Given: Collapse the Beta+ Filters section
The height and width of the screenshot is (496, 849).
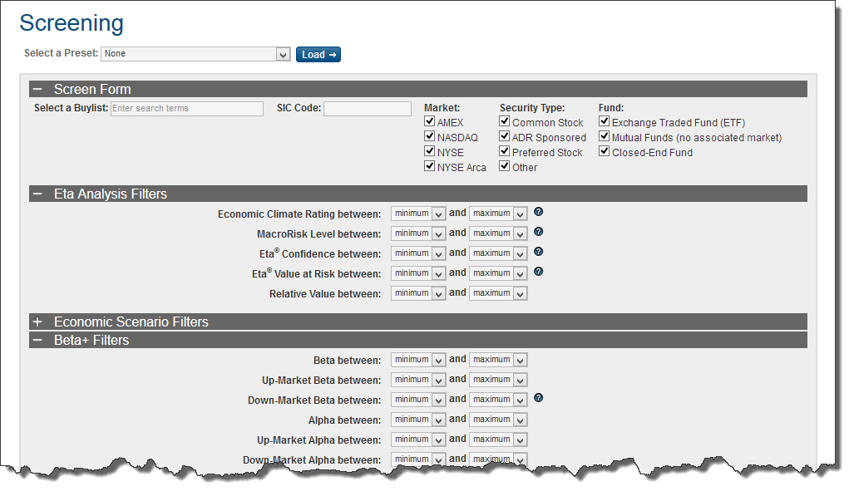Looking at the screenshot, I should pyautogui.click(x=37, y=340).
